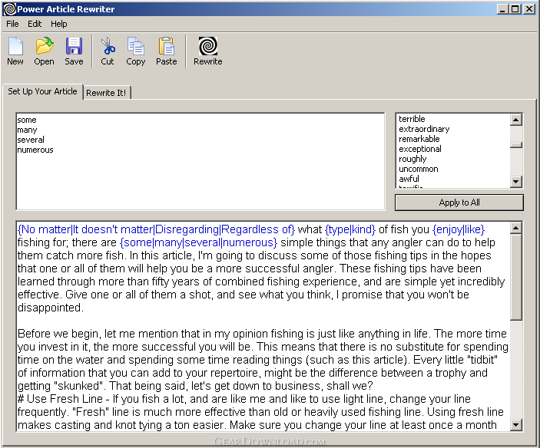Click the {some|many|several|numerous} spin group

tap(198, 242)
